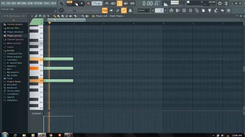245x137 pixels.
Task: Select the Zoom magnifier tool
Action: 83,16
